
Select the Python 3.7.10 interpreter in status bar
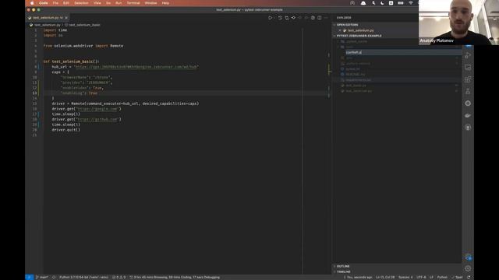tap(83, 277)
